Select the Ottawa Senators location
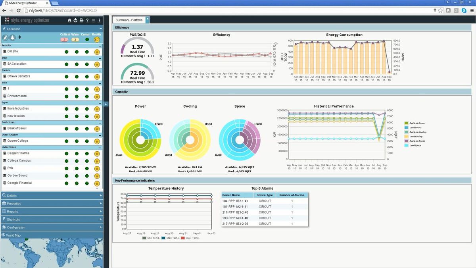 click(x=19, y=76)
